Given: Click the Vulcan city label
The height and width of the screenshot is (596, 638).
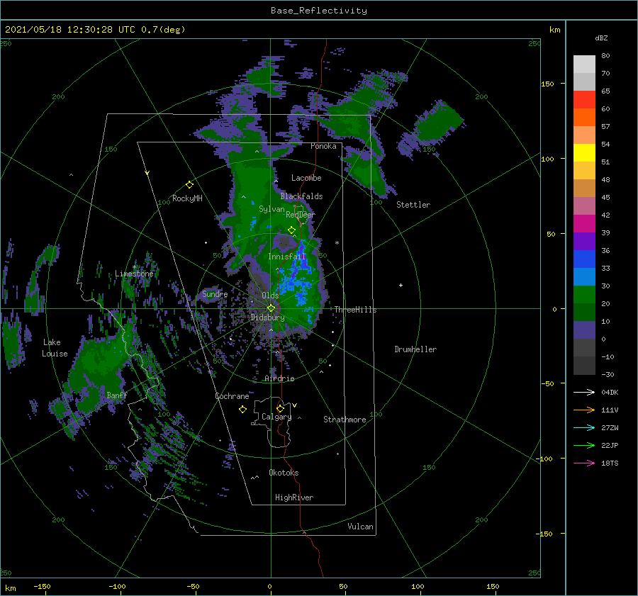Looking at the screenshot, I should click(x=361, y=527).
